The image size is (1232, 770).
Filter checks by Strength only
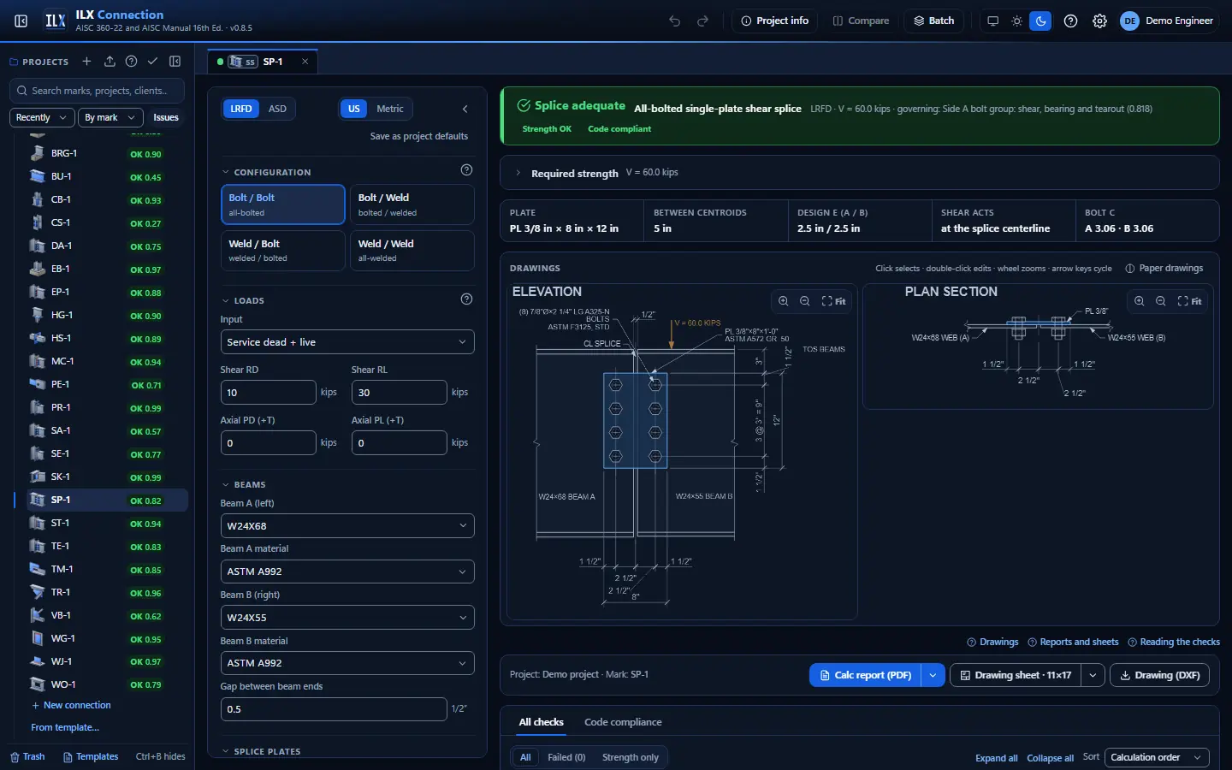click(x=631, y=757)
